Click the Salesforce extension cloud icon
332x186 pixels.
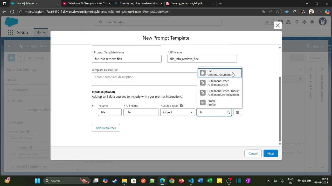click(287, 12)
